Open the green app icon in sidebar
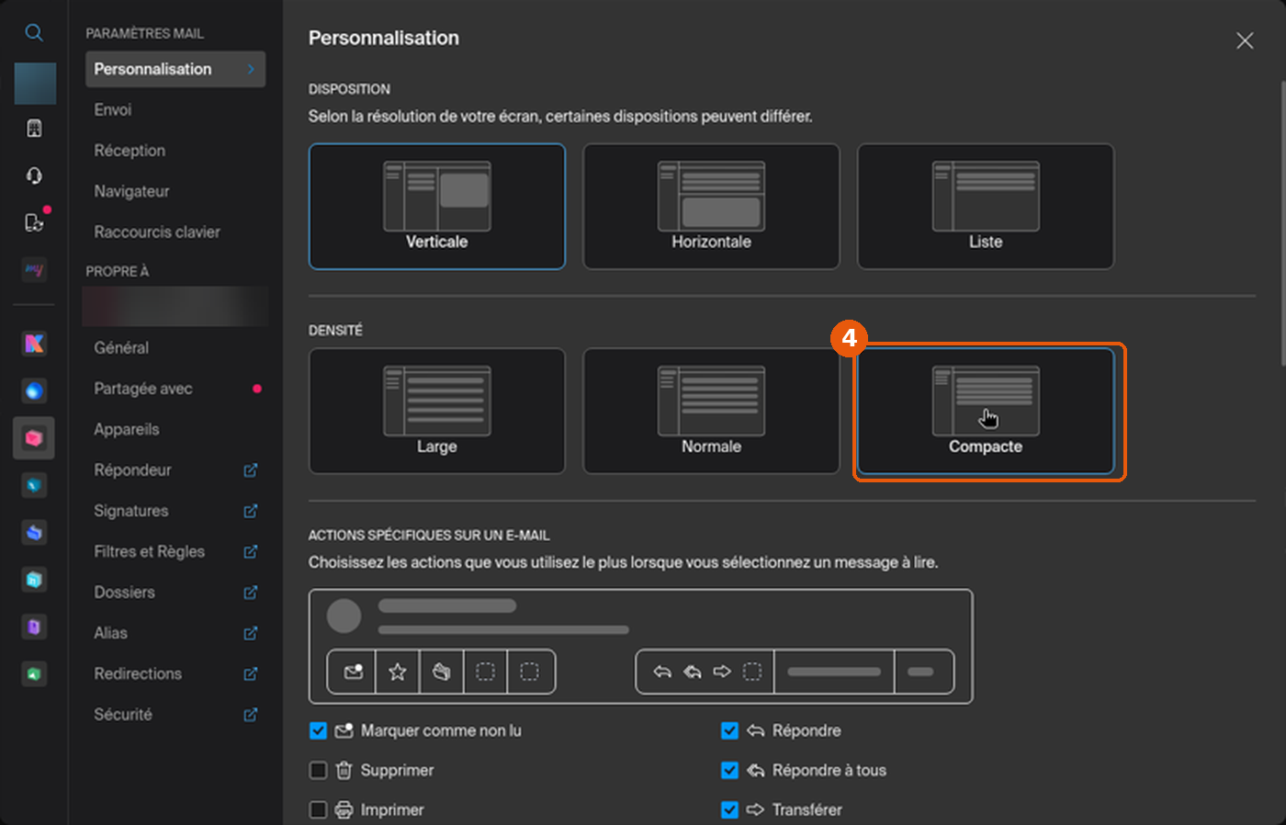Viewport: 1286px width, 825px height. [x=34, y=674]
